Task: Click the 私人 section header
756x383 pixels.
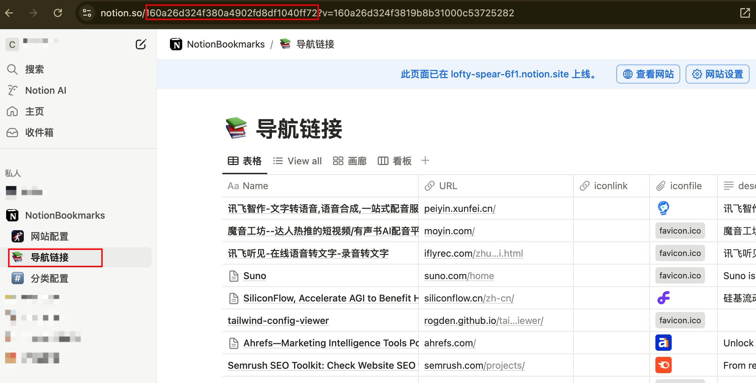Action: point(13,173)
